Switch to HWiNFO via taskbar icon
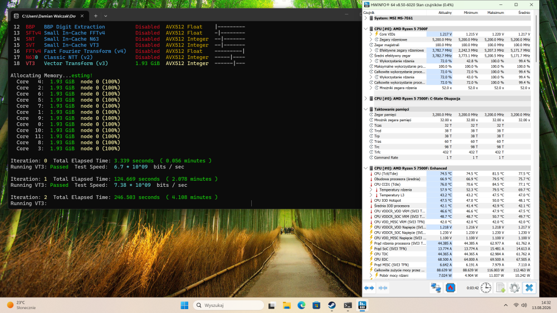This screenshot has height=313, width=557. pos(363,305)
